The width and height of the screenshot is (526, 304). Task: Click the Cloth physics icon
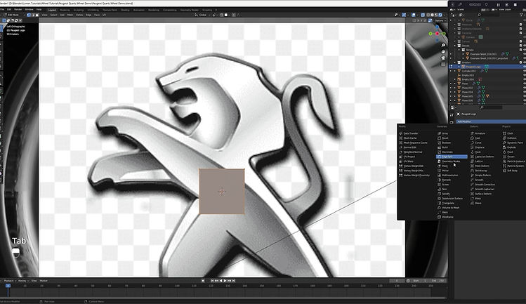(x=504, y=133)
